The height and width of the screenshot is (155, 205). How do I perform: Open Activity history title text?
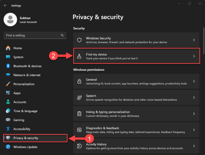(96, 144)
